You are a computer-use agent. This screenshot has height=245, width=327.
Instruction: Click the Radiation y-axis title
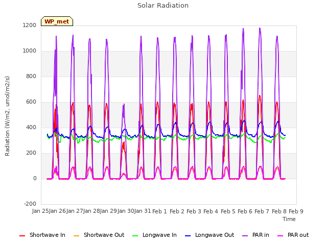[7, 116]
